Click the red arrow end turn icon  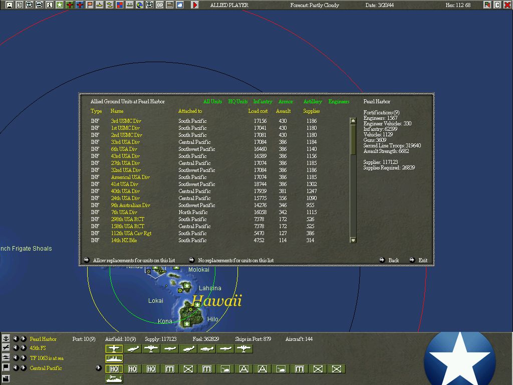[x=195, y=5]
